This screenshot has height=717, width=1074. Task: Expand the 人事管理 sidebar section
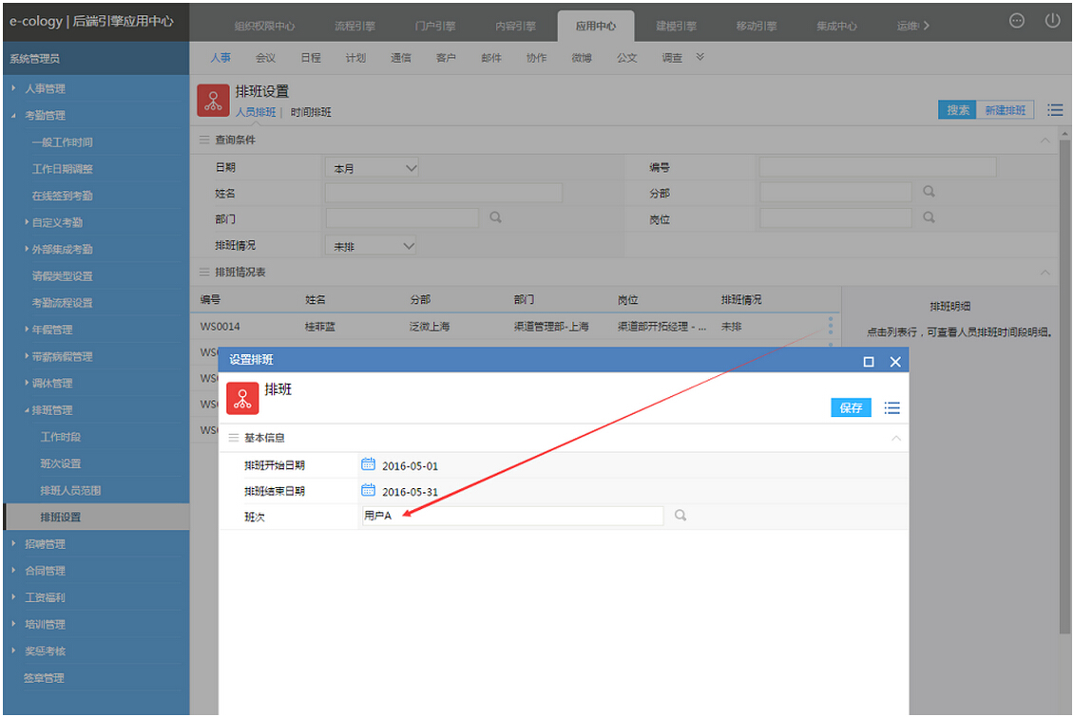(45, 88)
